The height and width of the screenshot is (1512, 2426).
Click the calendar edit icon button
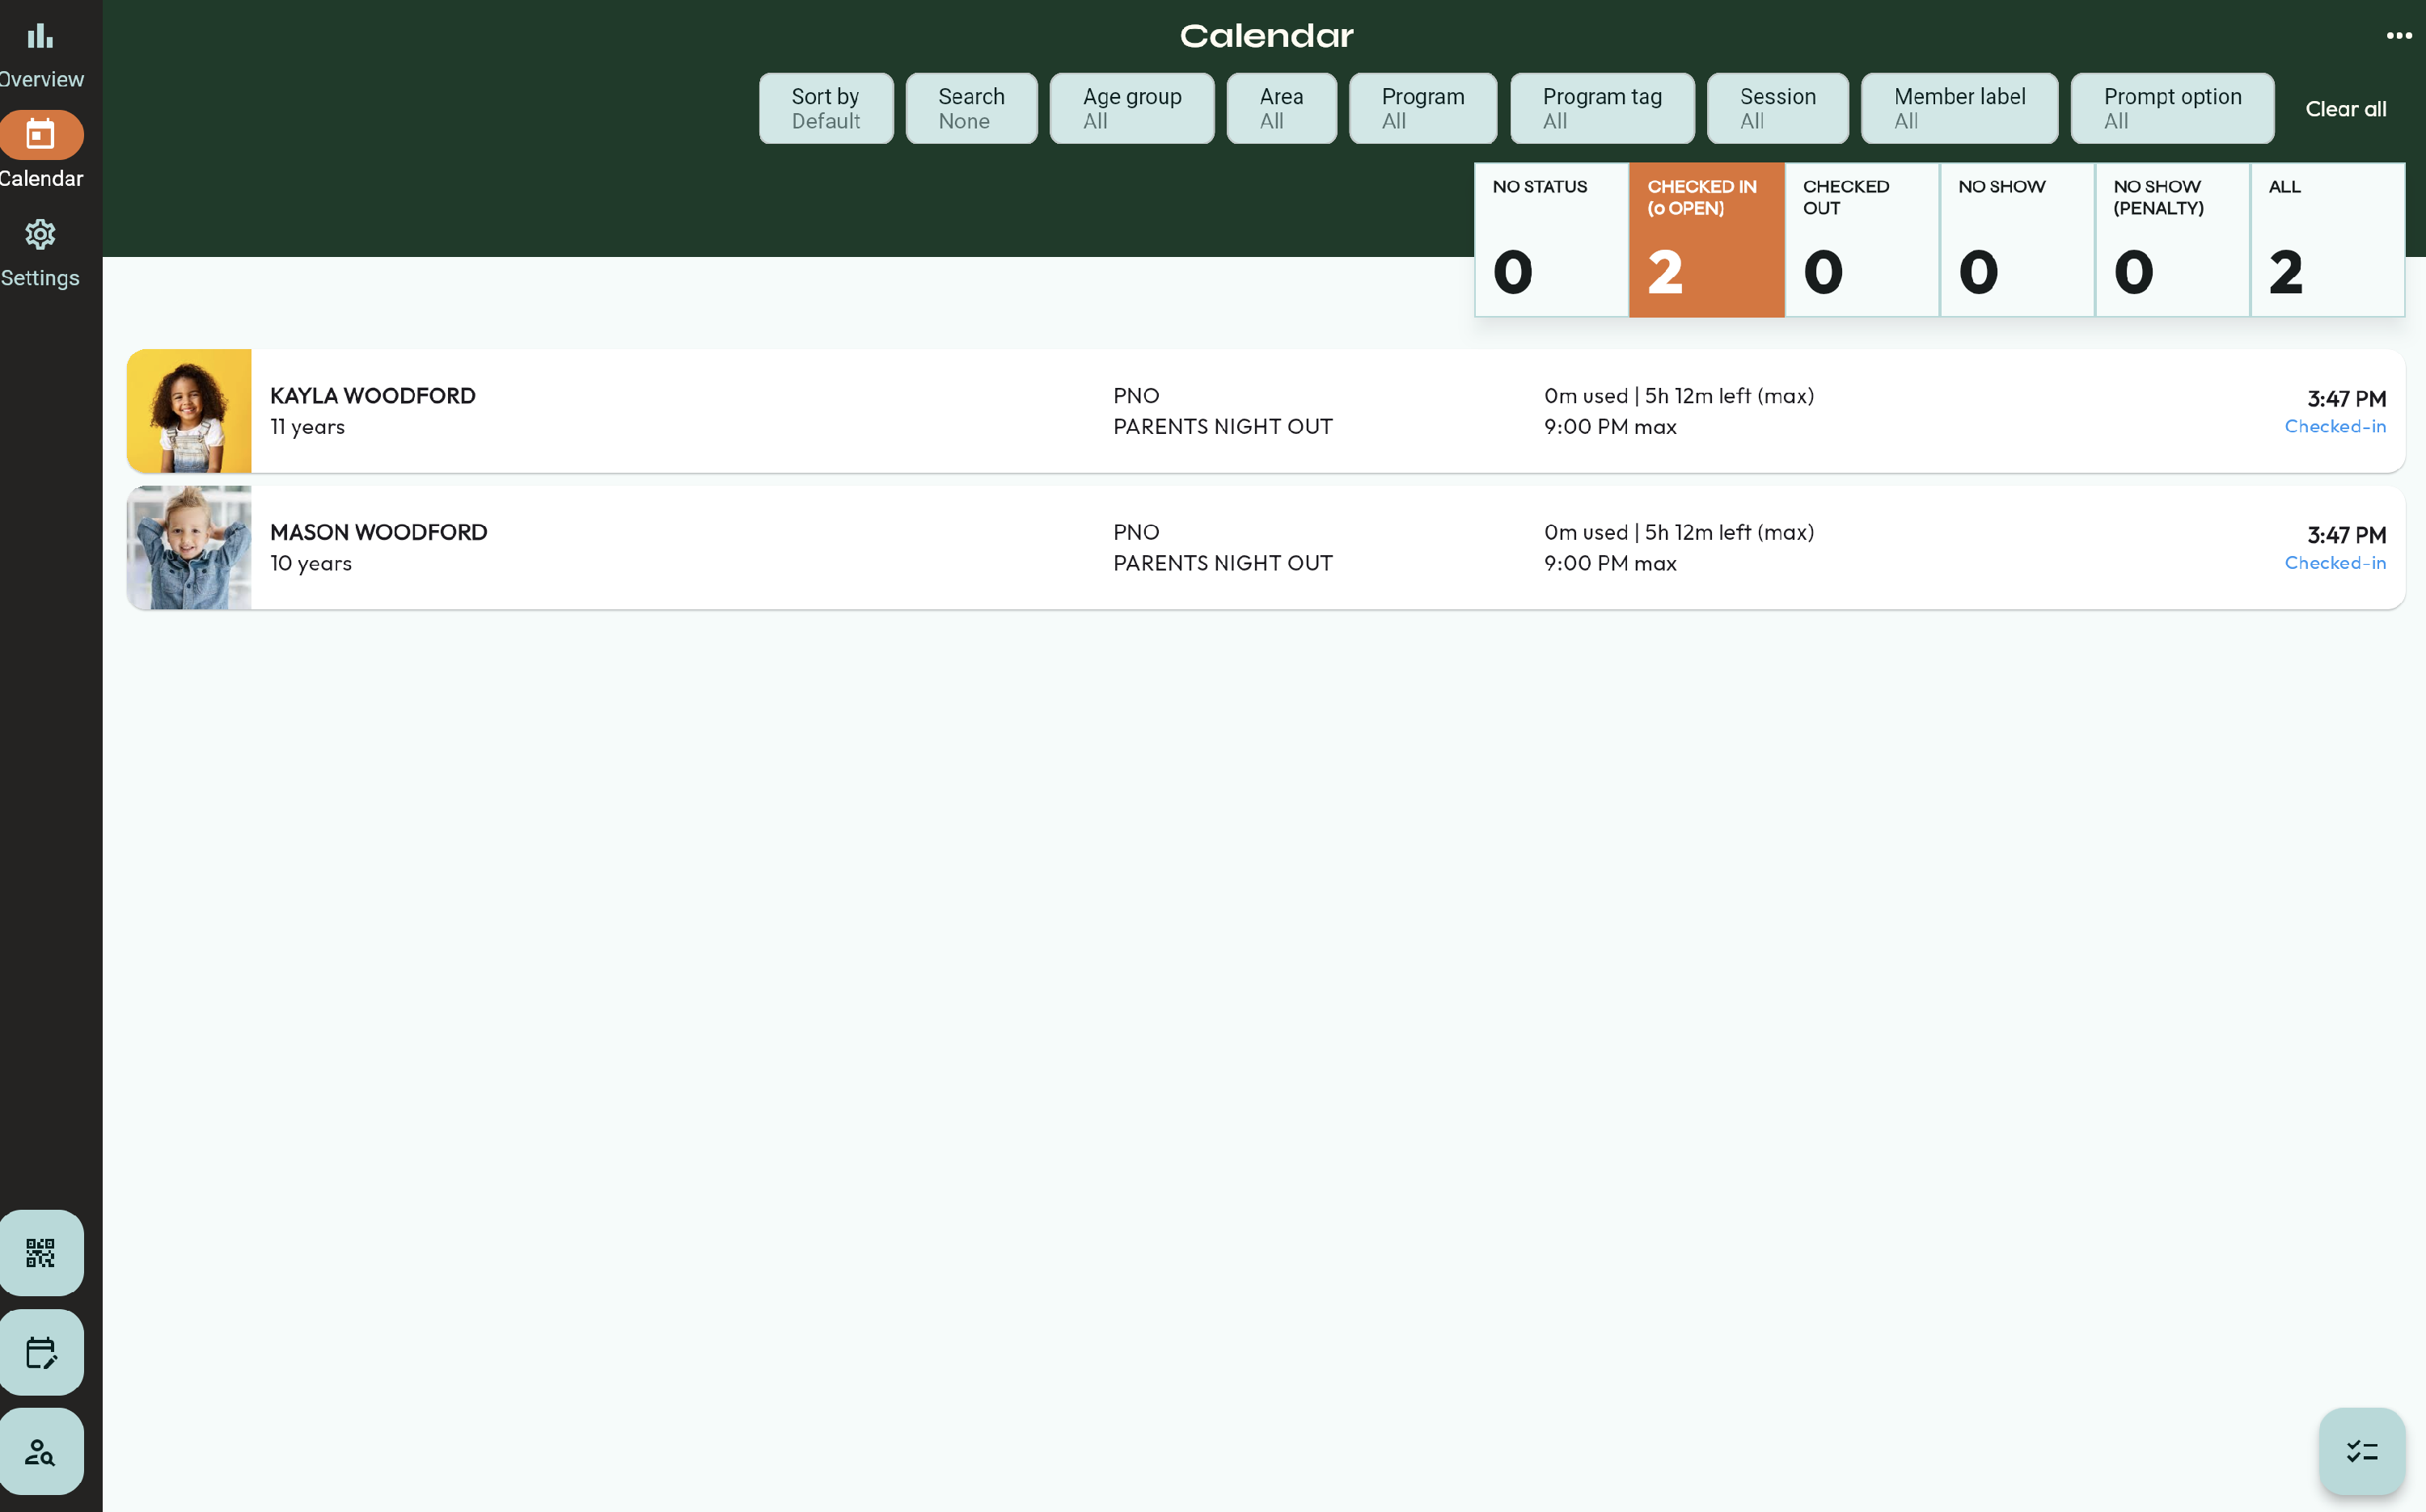pyautogui.click(x=40, y=1352)
